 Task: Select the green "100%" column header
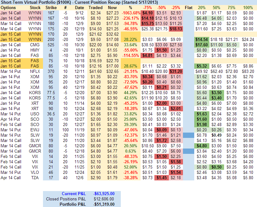tap(248, 7)
